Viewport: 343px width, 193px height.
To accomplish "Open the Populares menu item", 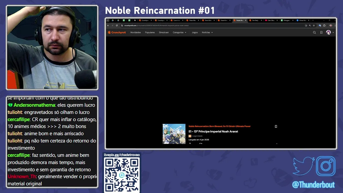I will 150,32.
